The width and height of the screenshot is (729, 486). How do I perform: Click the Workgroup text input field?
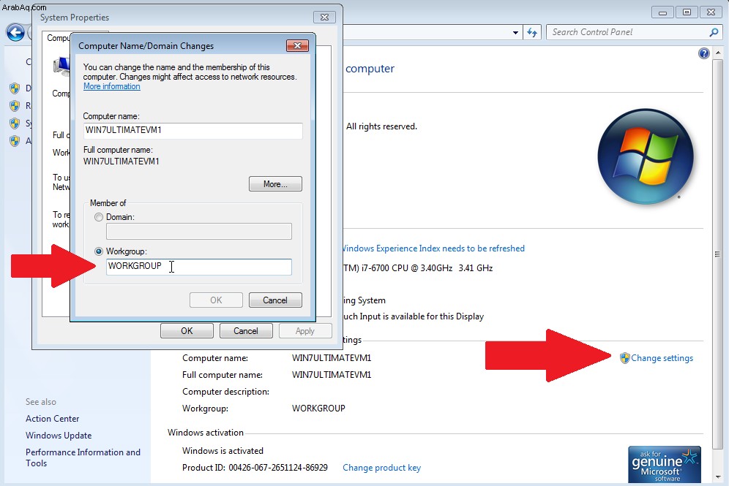199,267
